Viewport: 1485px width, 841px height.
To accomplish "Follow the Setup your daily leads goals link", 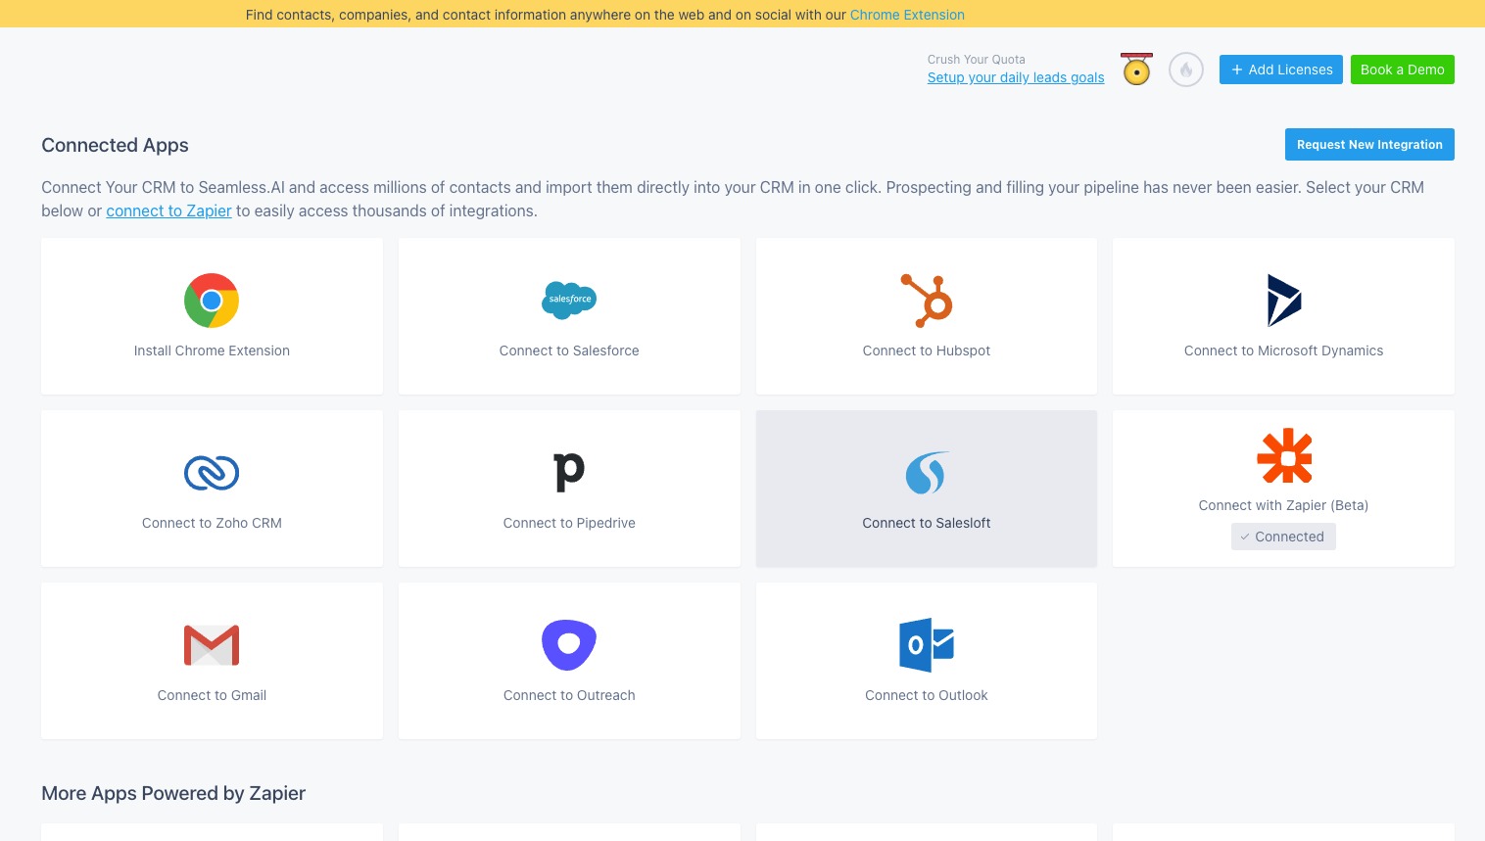I will coord(1015,77).
